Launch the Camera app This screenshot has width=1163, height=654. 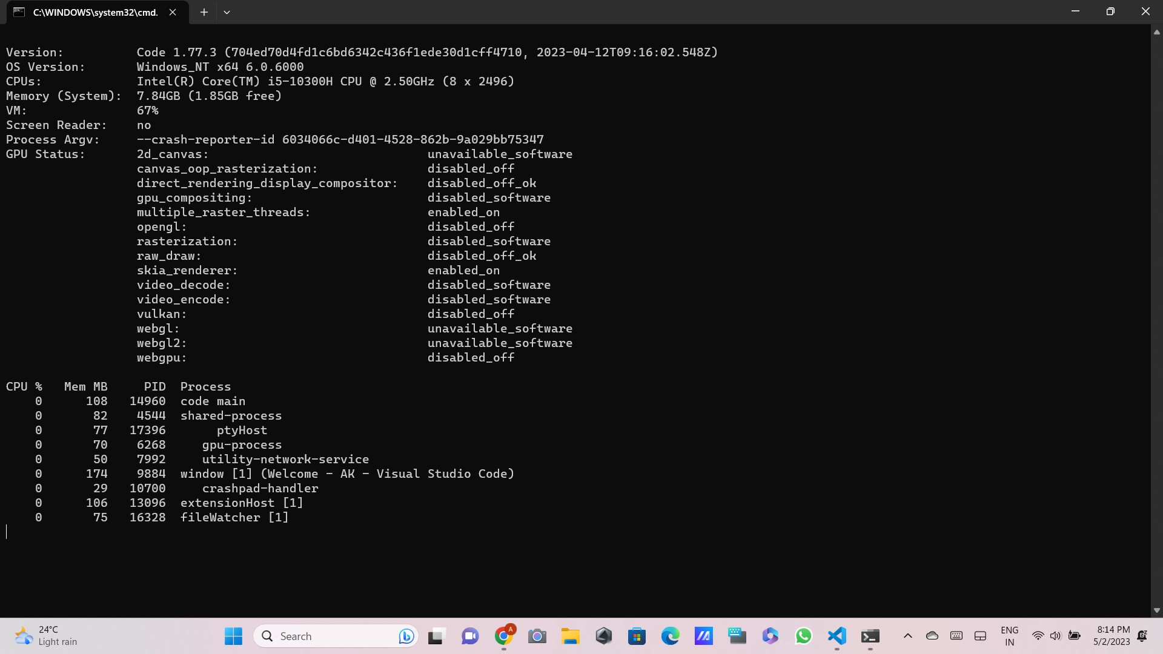pos(537,636)
